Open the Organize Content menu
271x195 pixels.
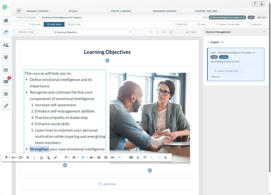tap(165, 11)
